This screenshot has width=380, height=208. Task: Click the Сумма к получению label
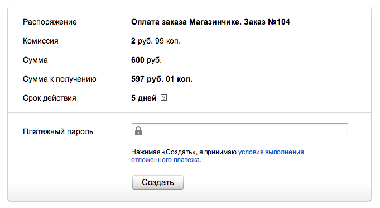pyautogui.click(x=60, y=79)
